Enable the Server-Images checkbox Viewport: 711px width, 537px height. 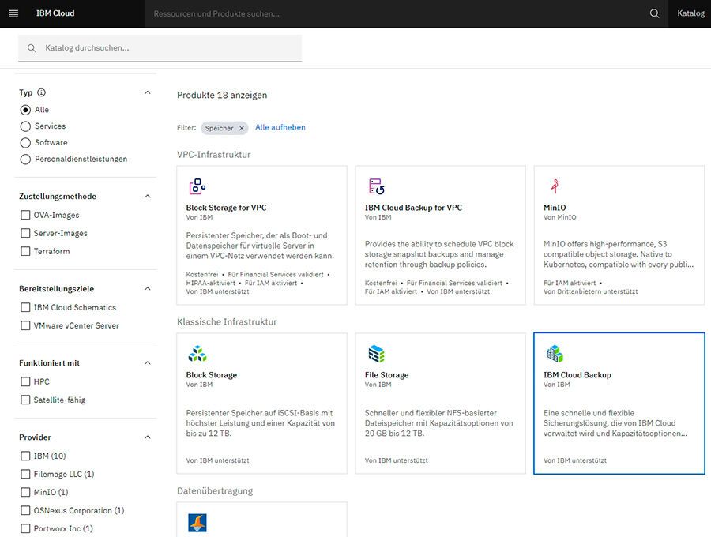point(23,233)
